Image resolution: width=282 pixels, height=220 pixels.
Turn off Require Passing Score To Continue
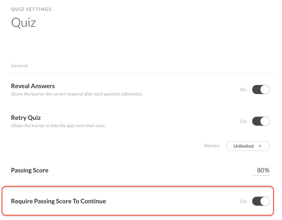point(261,201)
